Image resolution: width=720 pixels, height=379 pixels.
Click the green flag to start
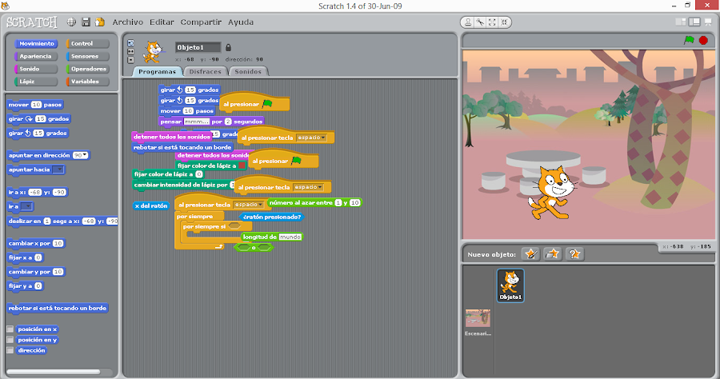click(x=689, y=40)
